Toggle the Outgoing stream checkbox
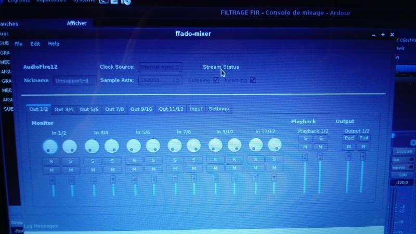This screenshot has width=416, height=234. pyautogui.click(x=216, y=80)
